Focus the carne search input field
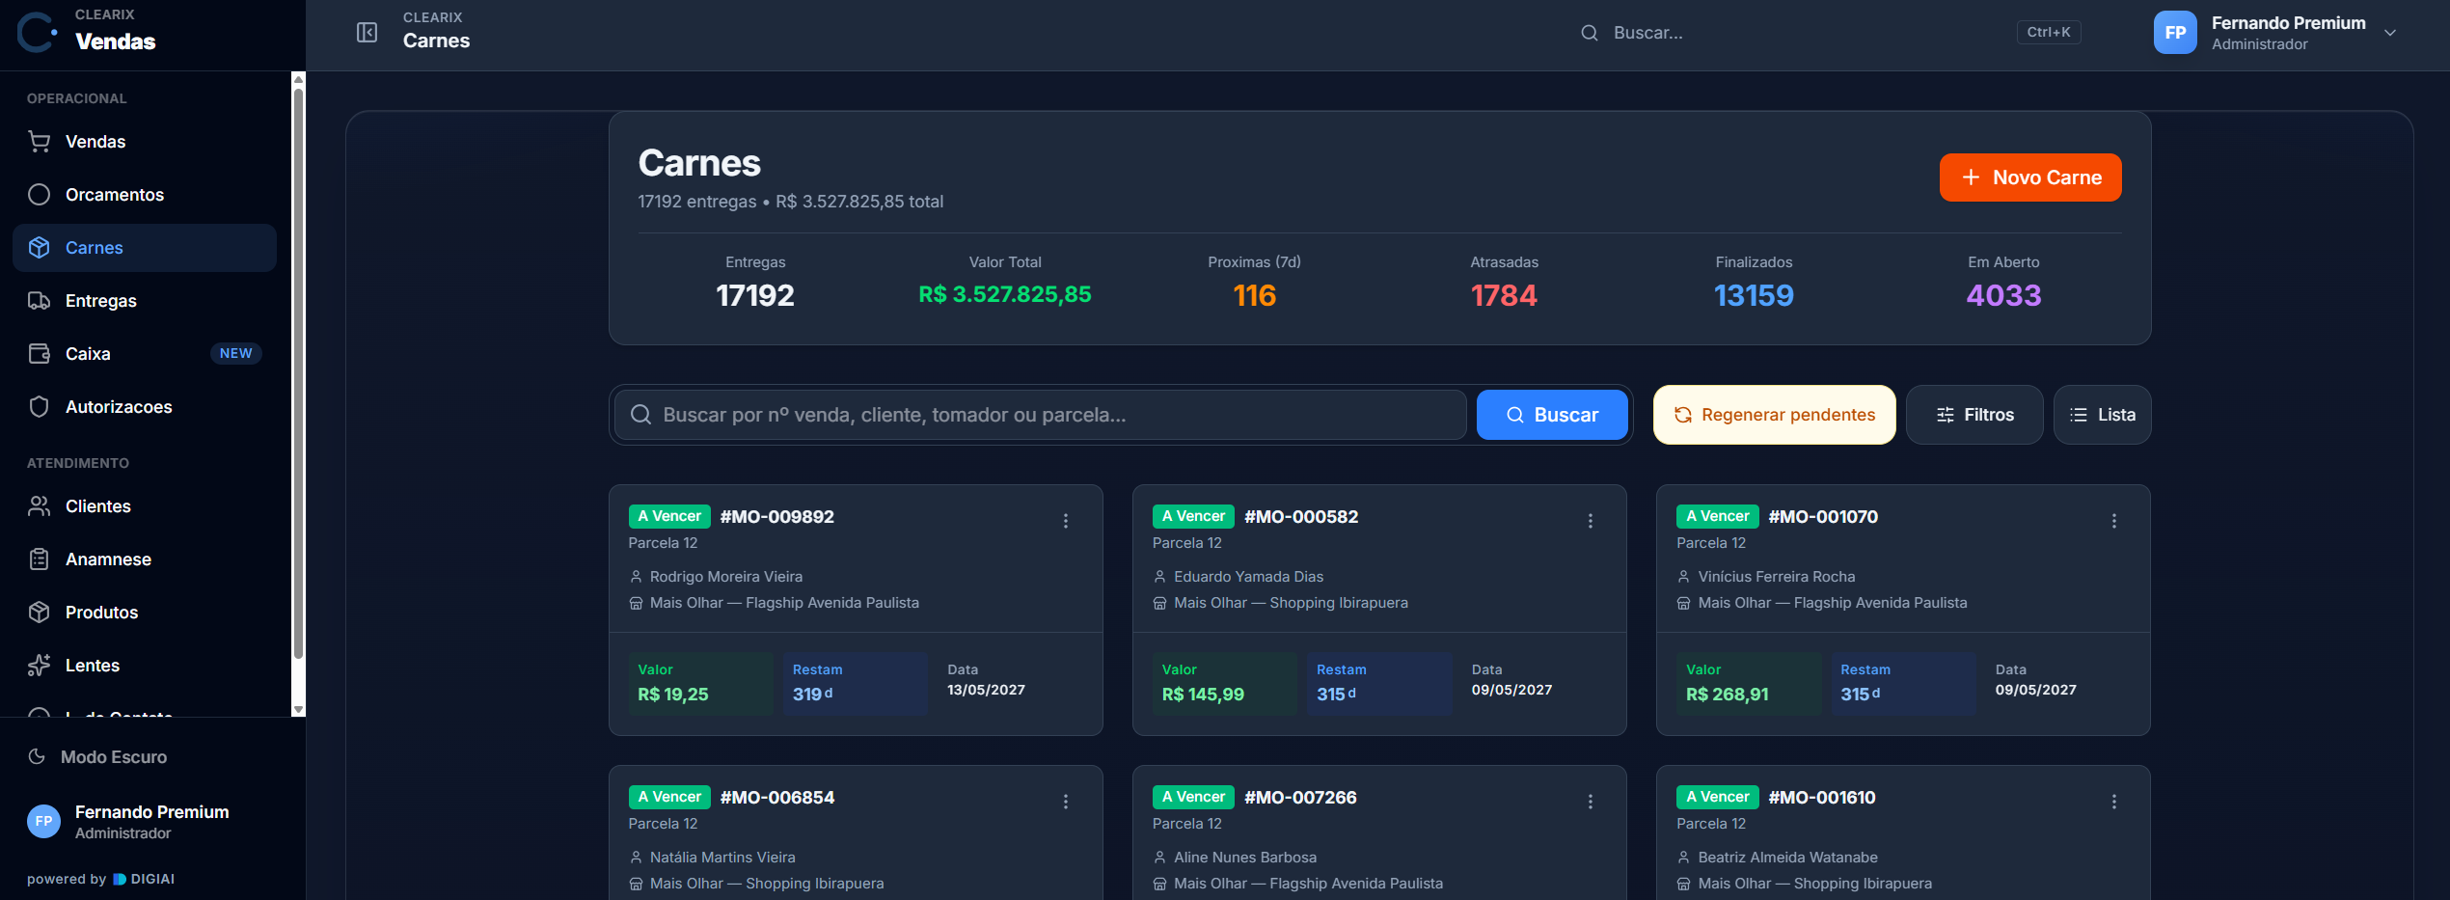This screenshot has width=2450, height=900. pyautogui.click(x=1040, y=415)
